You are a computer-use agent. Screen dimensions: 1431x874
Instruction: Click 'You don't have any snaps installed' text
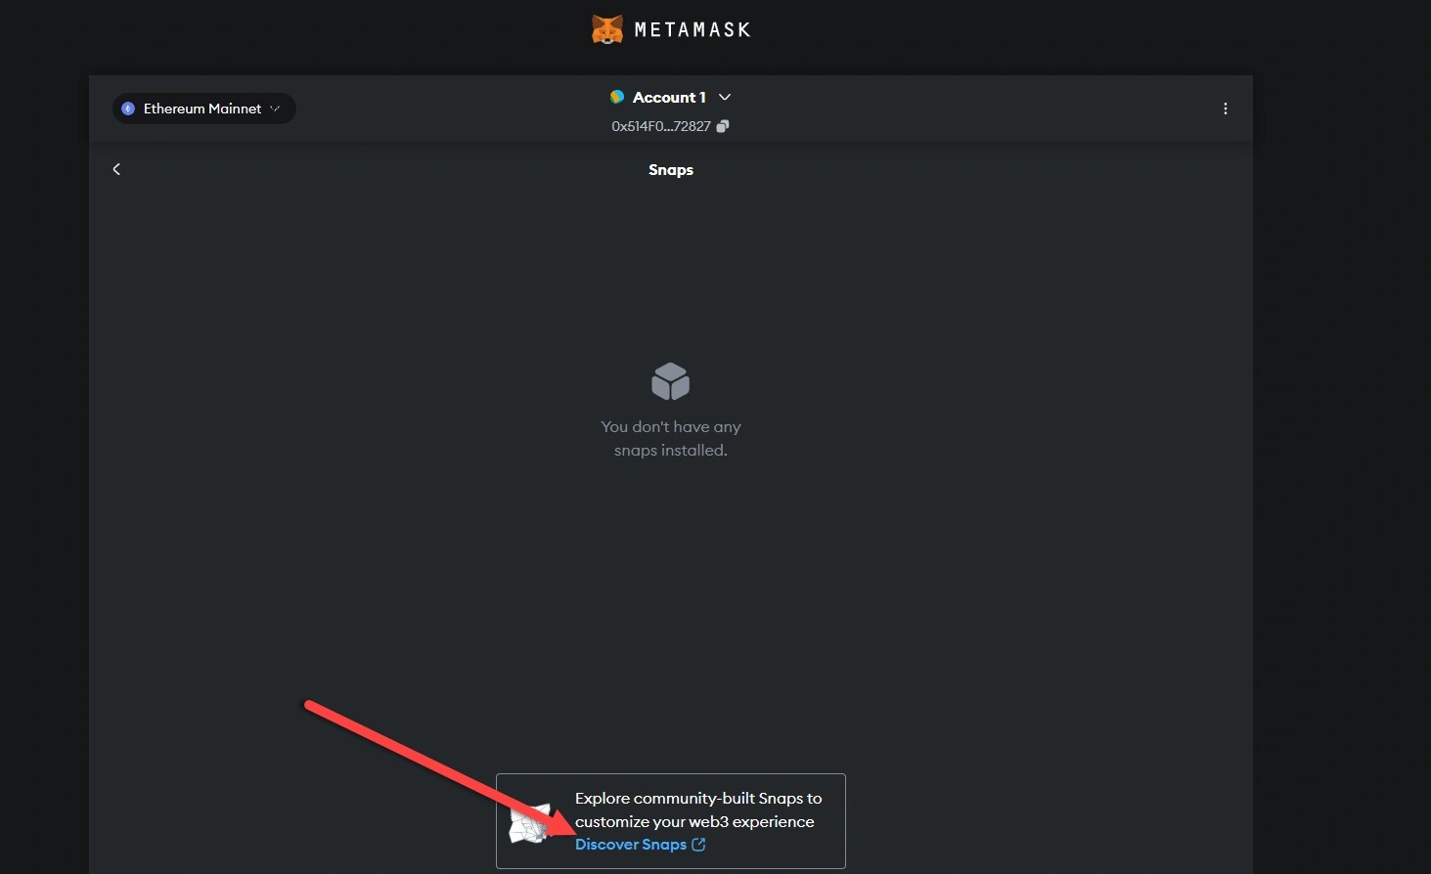click(x=671, y=438)
